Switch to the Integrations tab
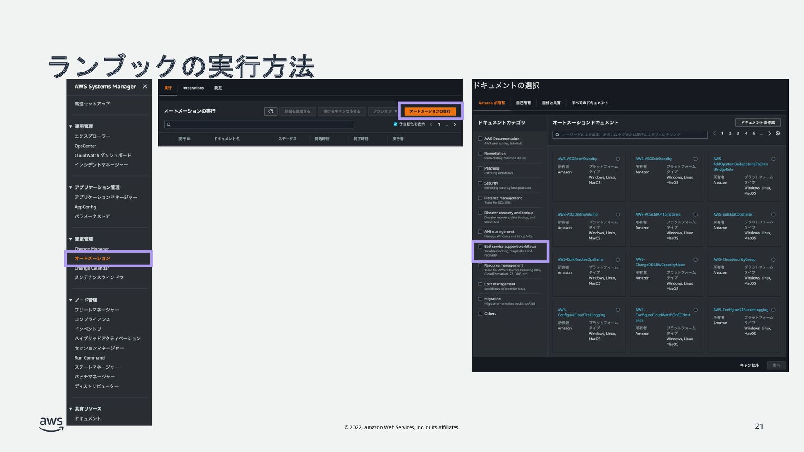 (x=193, y=88)
